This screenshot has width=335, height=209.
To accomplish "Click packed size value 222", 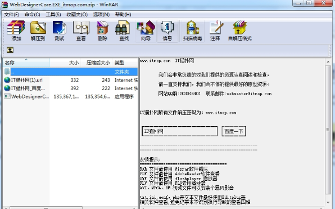I will (106, 88).
